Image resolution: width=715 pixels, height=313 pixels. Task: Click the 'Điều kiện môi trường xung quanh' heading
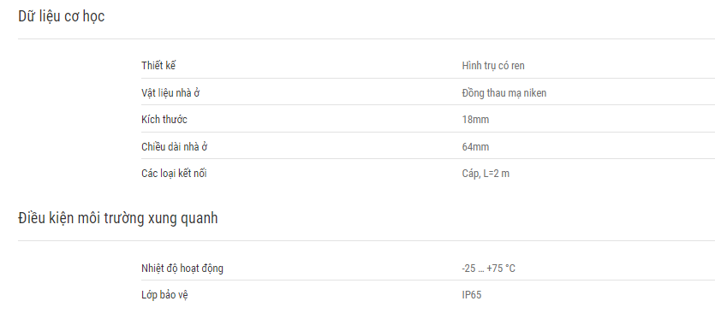point(118,218)
